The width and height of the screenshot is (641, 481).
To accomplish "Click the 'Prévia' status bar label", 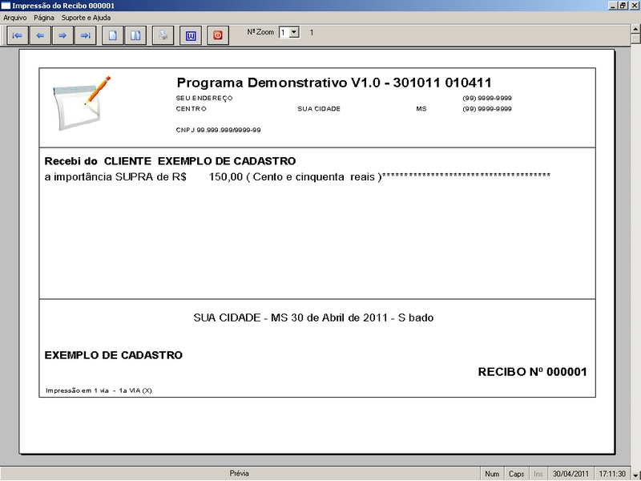I will pyautogui.click(x=239, y=474).
